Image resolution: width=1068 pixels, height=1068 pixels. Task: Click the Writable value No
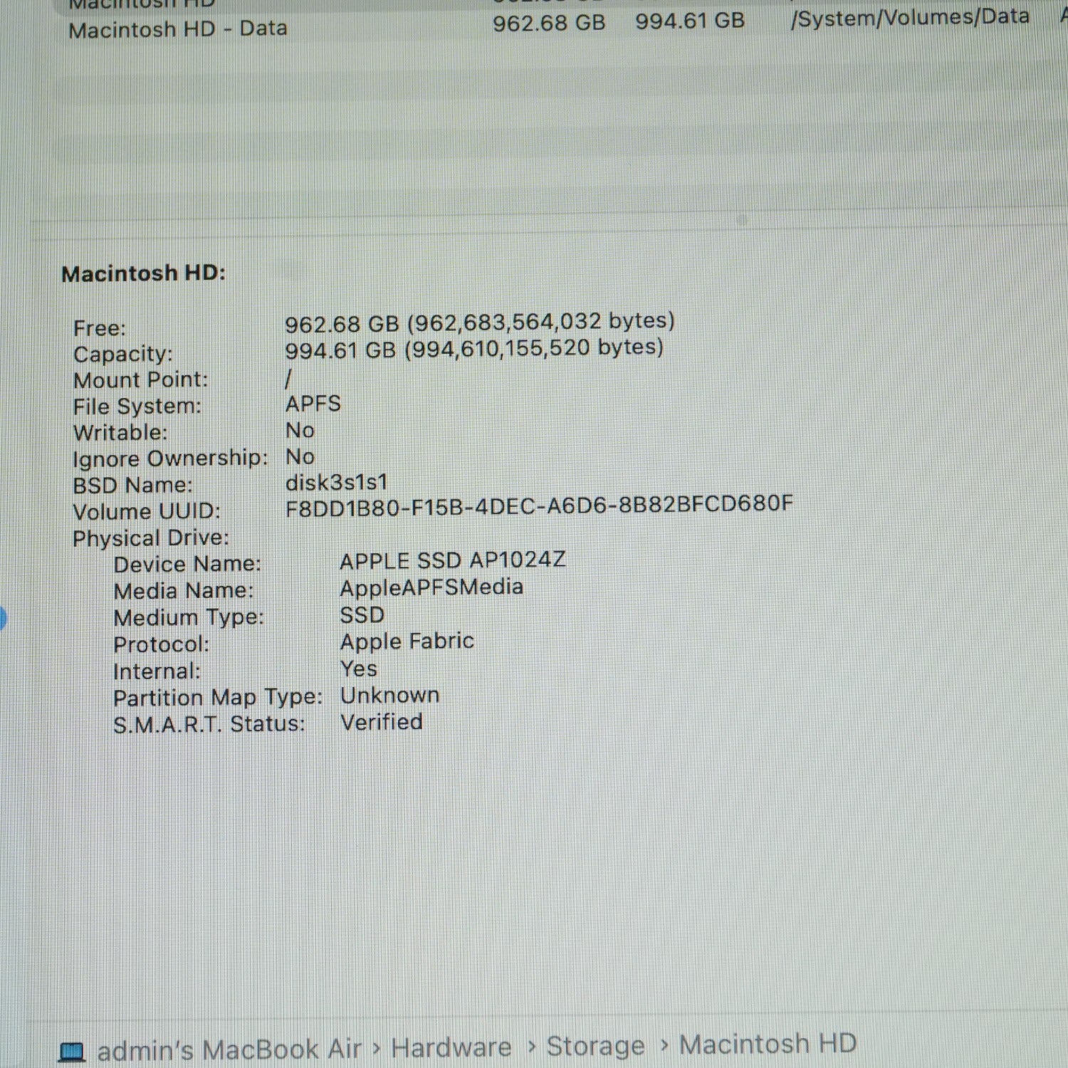coord(300,431)
